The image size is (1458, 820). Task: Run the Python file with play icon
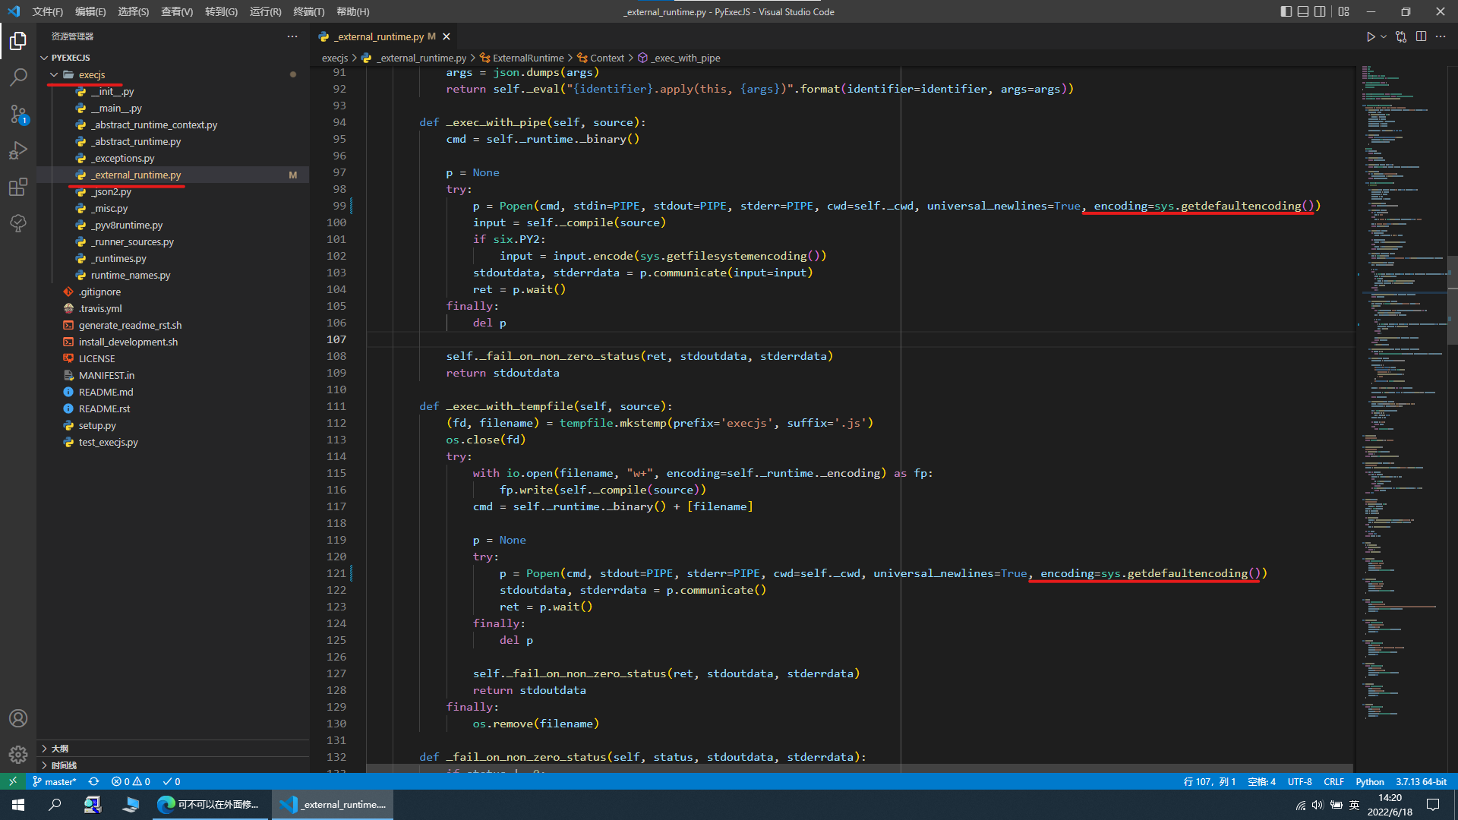point(1371,36)
